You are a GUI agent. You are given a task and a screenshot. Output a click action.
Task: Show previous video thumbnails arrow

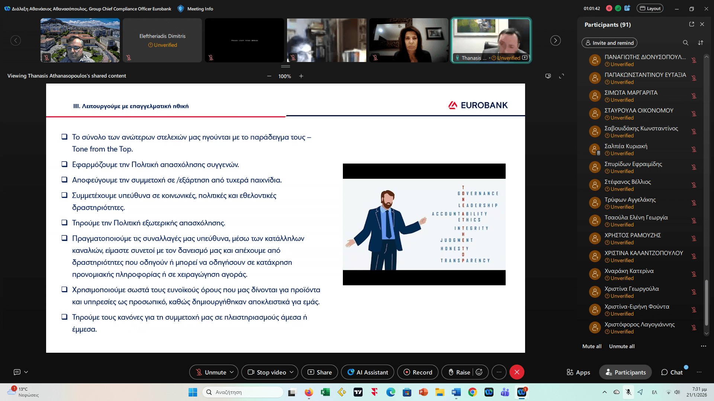point(16,40)
